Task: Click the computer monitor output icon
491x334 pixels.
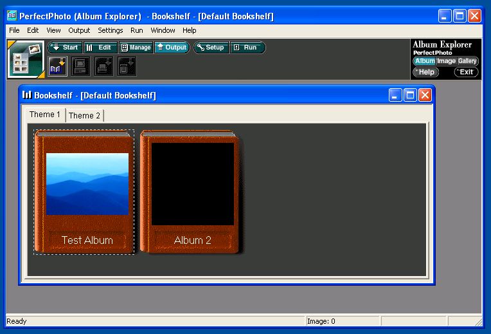Action: coord(81,66)
